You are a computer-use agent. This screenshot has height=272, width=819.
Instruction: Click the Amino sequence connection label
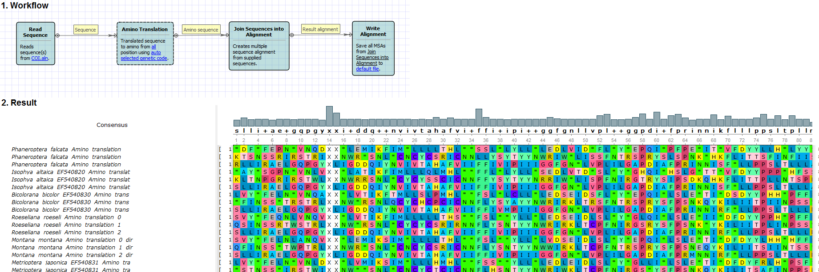click(x=201, y=30)
